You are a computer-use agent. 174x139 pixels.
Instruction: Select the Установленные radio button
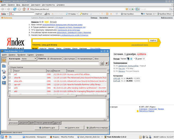click(x=76, y=59)
